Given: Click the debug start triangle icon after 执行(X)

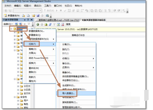Looking at the screenshot, I should point(57,11).
